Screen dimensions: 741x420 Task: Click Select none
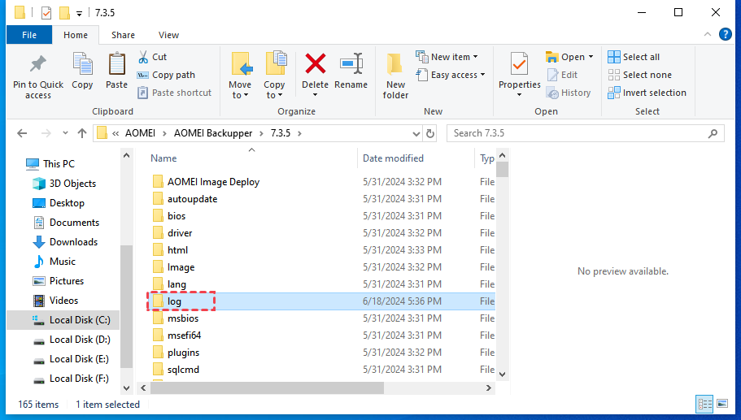coord(640,75)
